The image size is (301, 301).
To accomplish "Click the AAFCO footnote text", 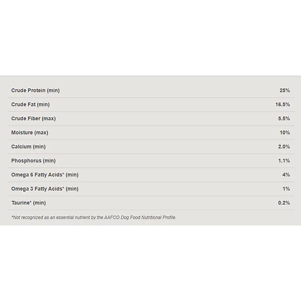I will [93, 217].
